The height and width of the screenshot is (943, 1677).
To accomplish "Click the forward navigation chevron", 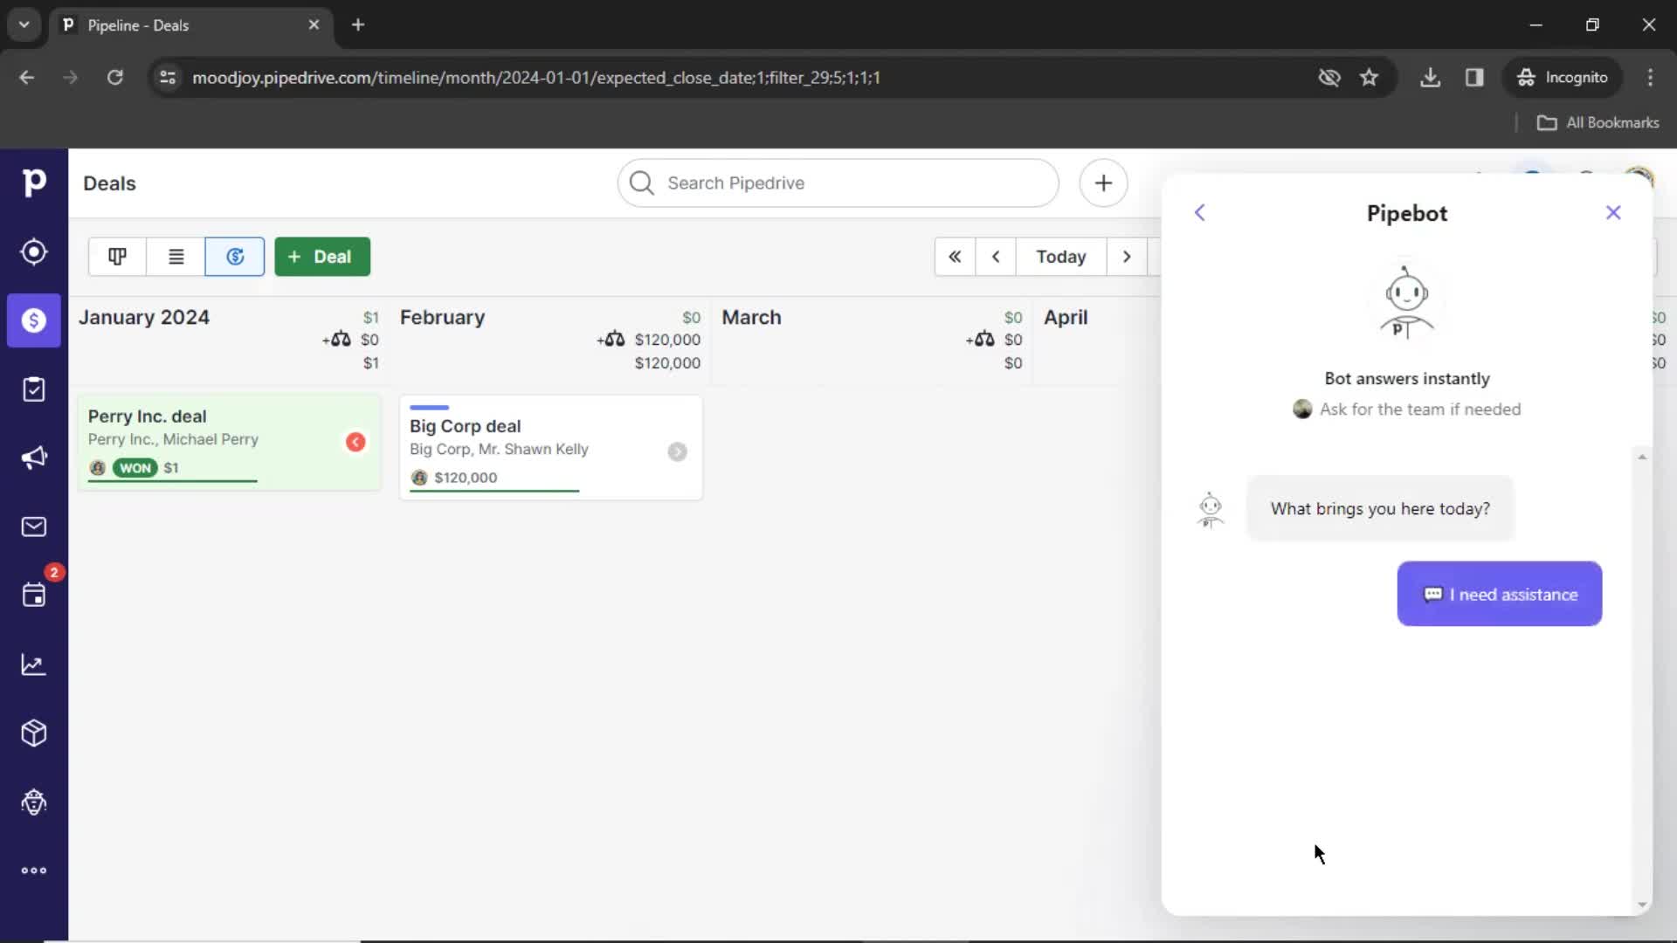I will point(1127,257).
